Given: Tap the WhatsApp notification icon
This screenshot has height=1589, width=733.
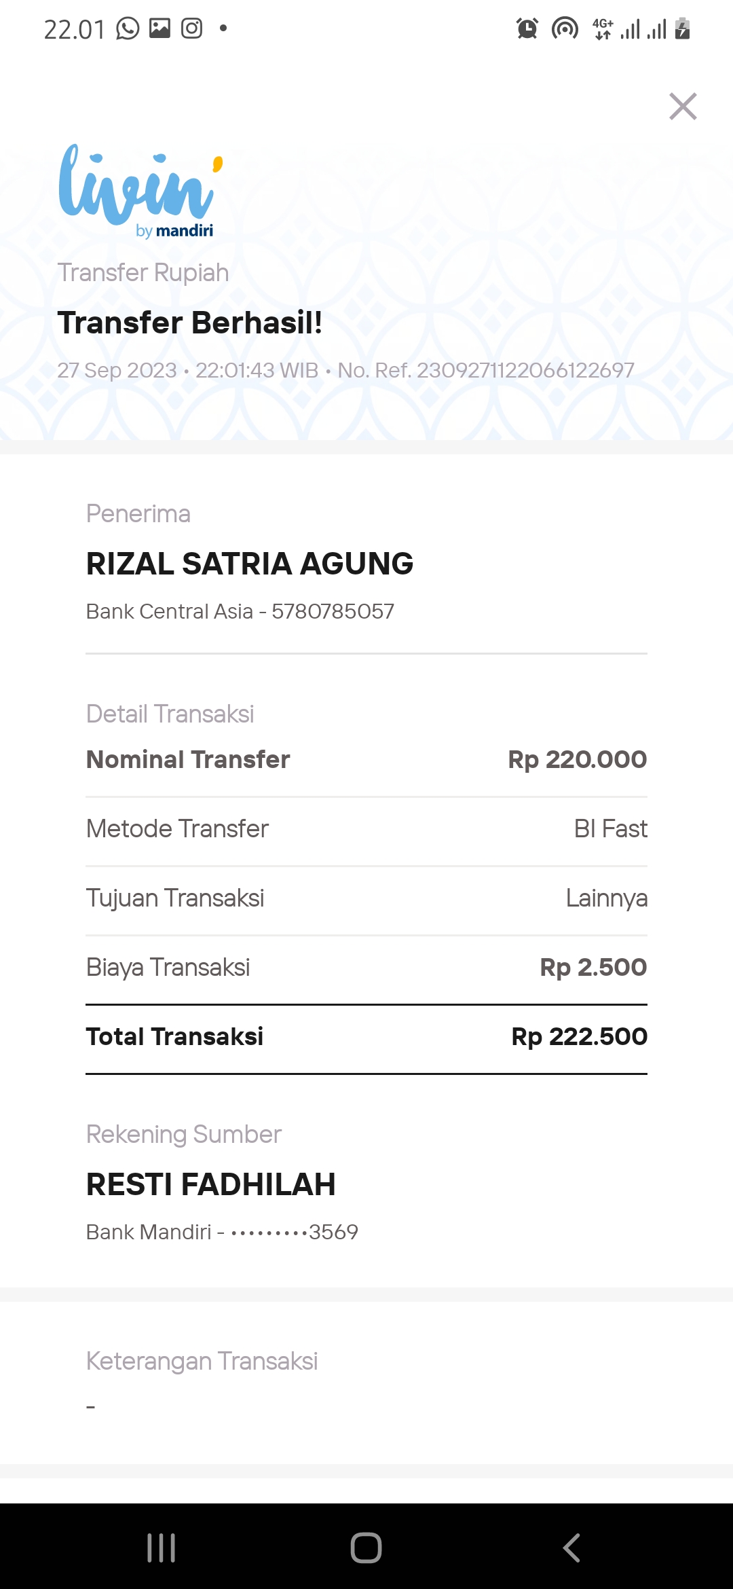Looking at the screenshot, I should click(x=128, y=29).
